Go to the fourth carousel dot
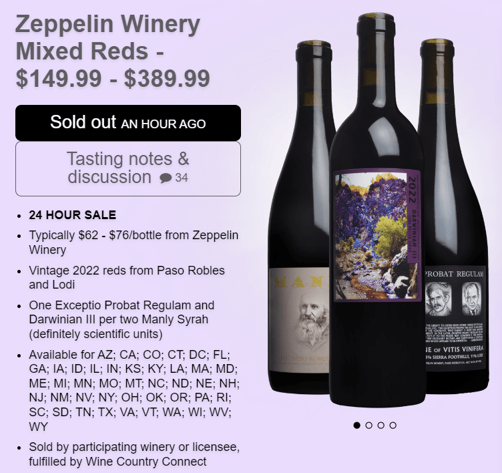This screenshot has height=473, width=502. click(x=393, y=425)
